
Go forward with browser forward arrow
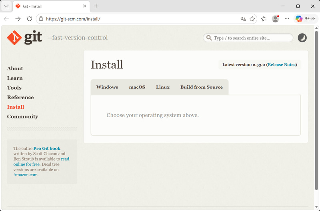pyautogui.click(x=18, y=19)
